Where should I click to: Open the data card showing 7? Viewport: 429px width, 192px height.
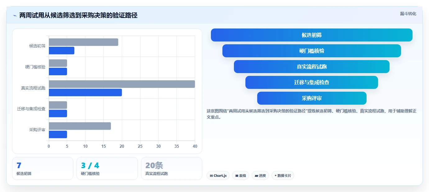[x=43, y=168]
